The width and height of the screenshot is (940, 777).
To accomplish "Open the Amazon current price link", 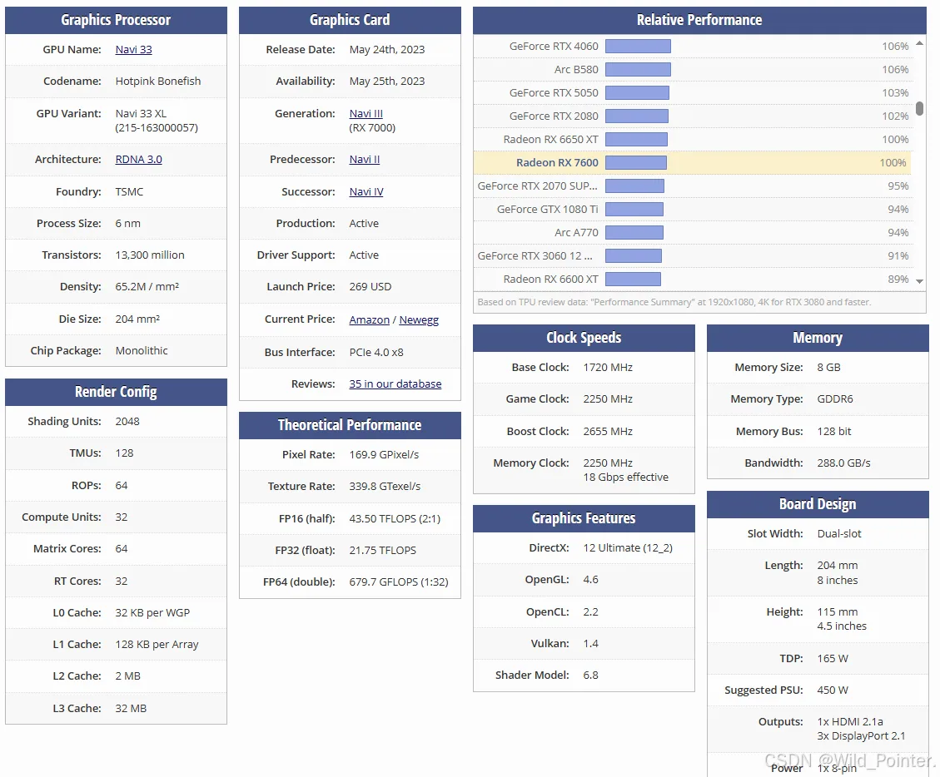I will [370, 320].
